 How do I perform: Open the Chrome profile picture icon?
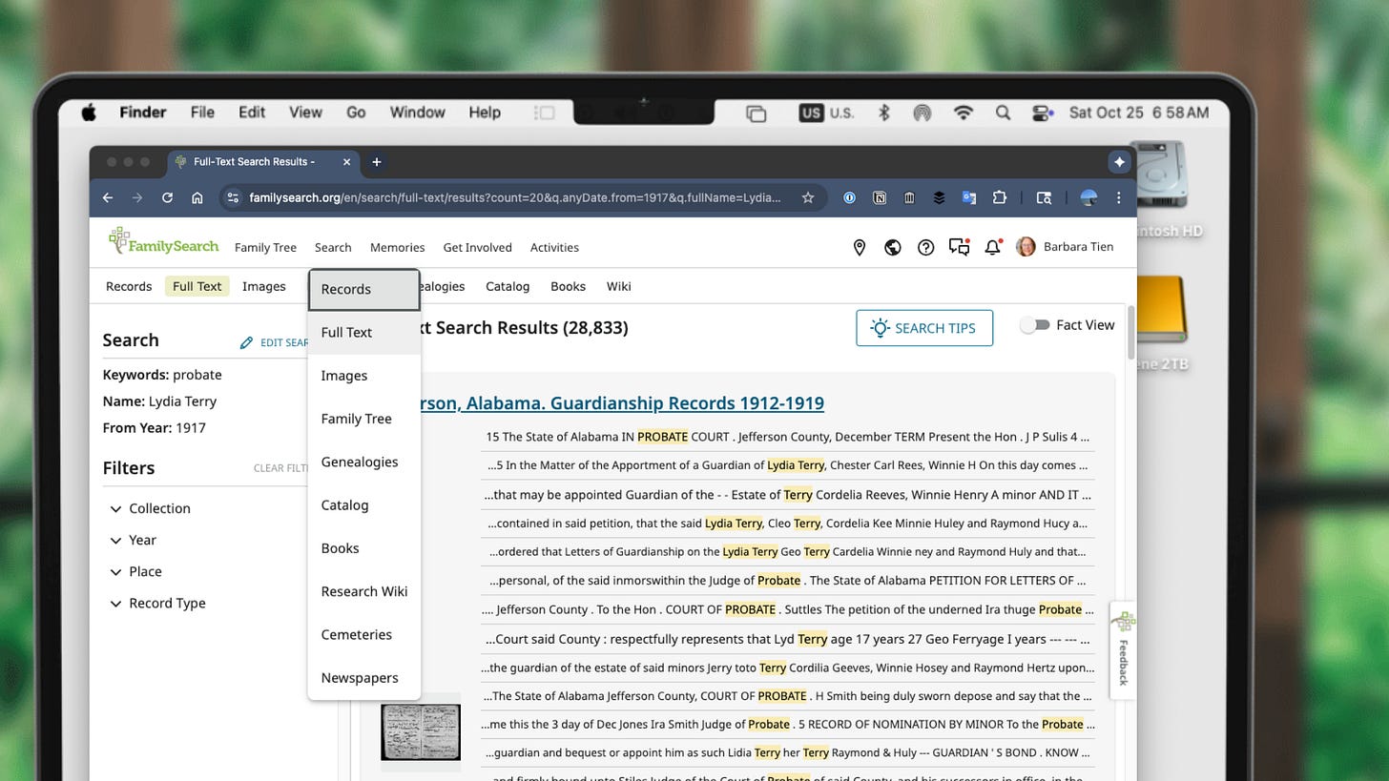click(x=1088, y=197)
